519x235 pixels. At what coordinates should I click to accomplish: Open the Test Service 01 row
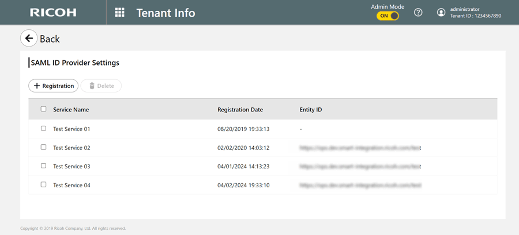pyautogui.click(x=72, y=129)
